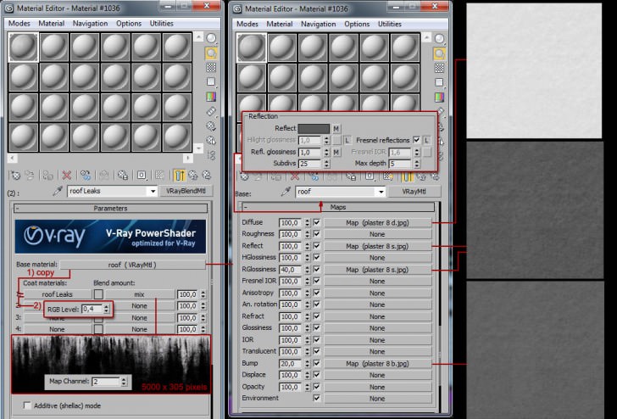Open material editor Options icon, left window
Screen dimensions: 617x419
pos(211,126)
